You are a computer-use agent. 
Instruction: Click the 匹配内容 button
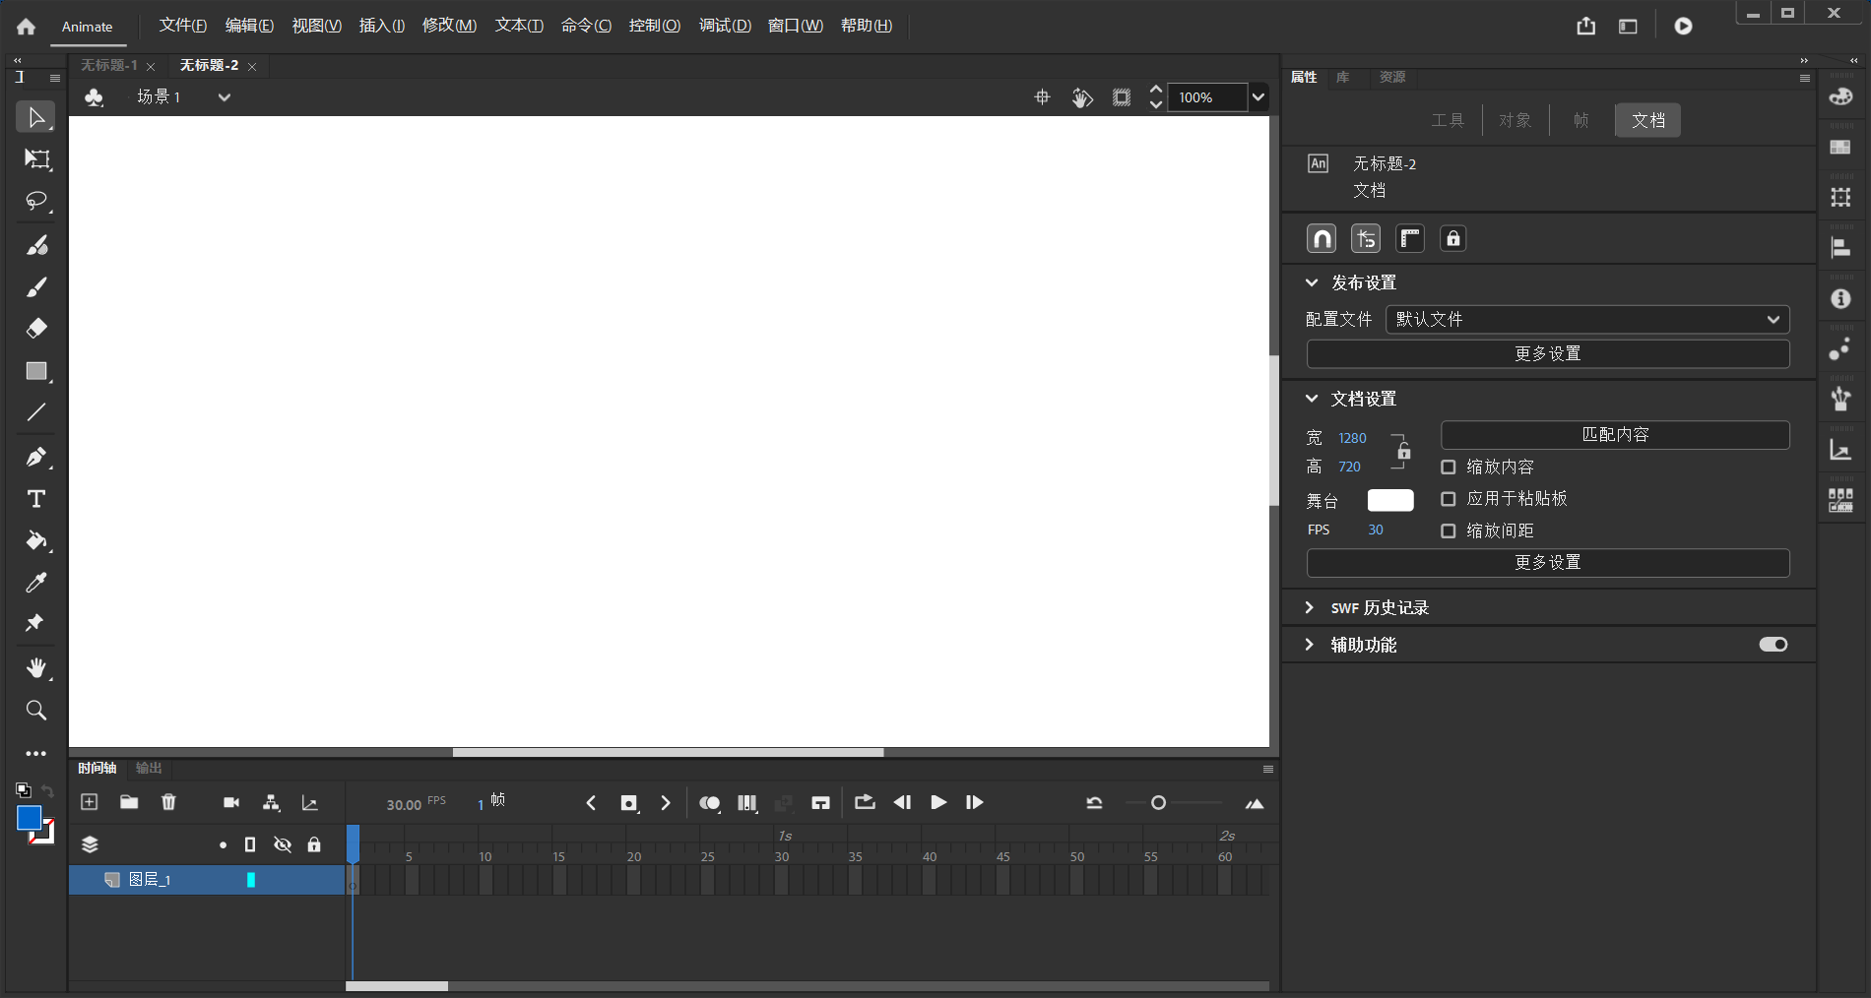[x=1615, y=435]
